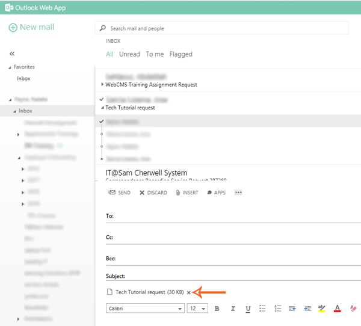The width and height of the screenshot is (361, 326).
Task: Expand the WebCMS Training Assignment Request conversation
Action: pyautogui.click(x=102, y=84)
